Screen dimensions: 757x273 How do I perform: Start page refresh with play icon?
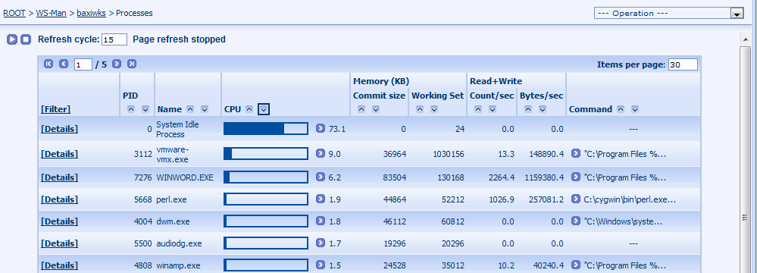[x=12, y=39]
